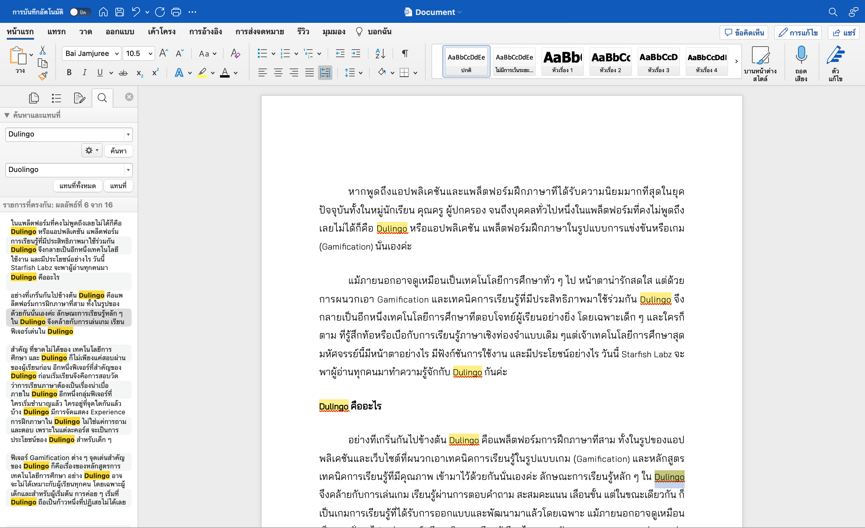Decrease paragraph indent

340,54
